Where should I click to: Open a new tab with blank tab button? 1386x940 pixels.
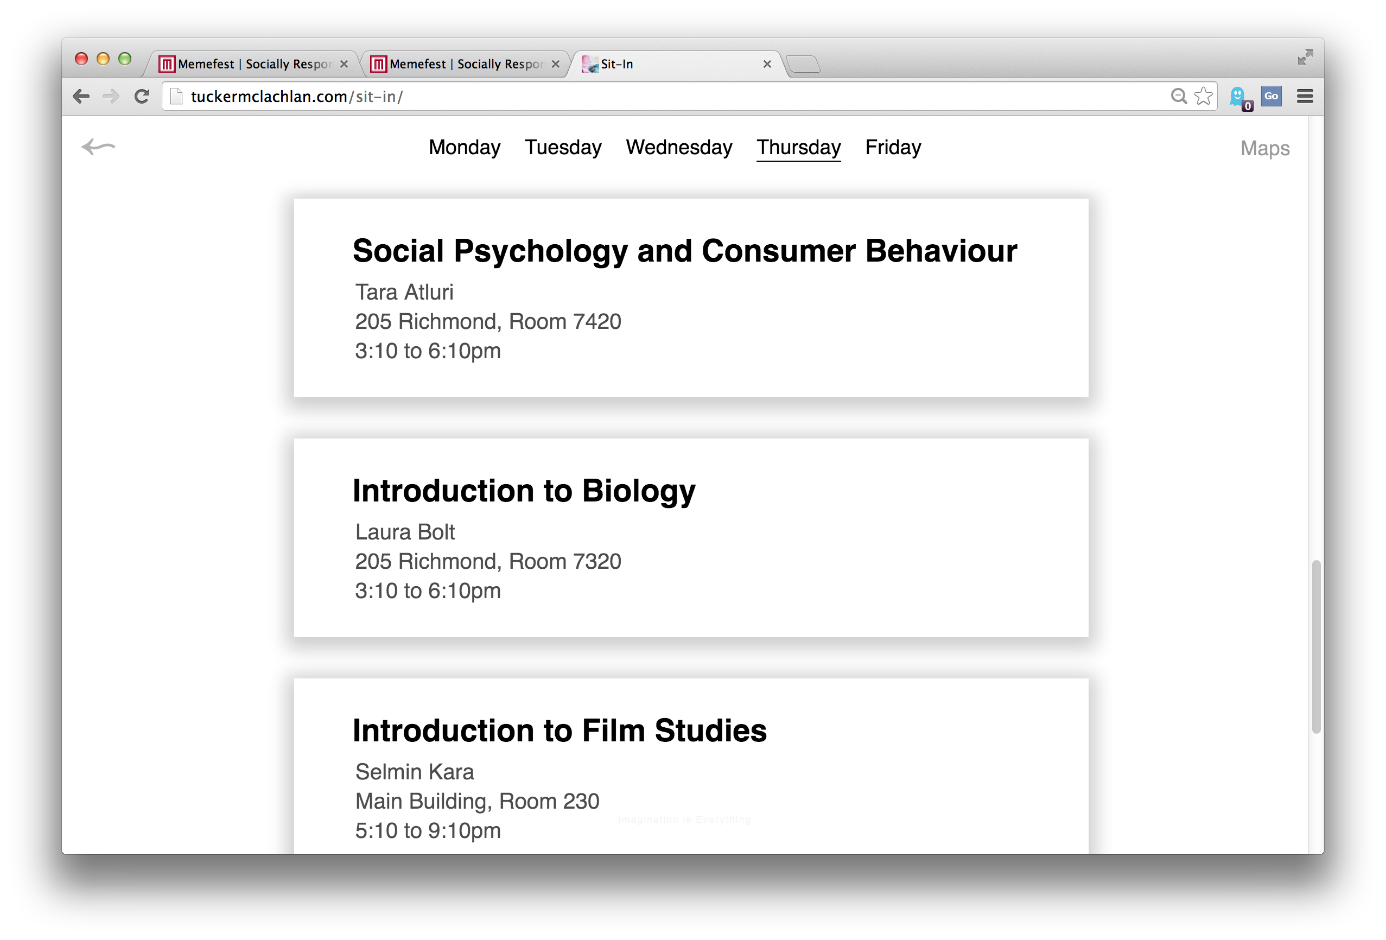click(803, 64)
